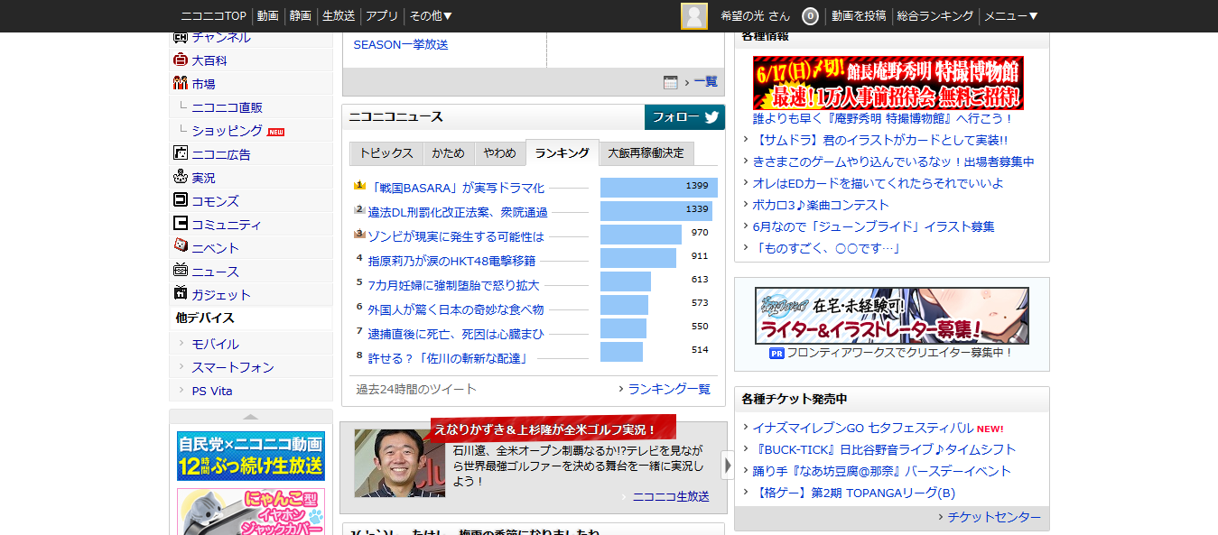Open news 指原莉乃が涙のHKT48電撃移籍
This screenshot has height=535, width=1218.
pyautogui.click(x=451, y=261)
